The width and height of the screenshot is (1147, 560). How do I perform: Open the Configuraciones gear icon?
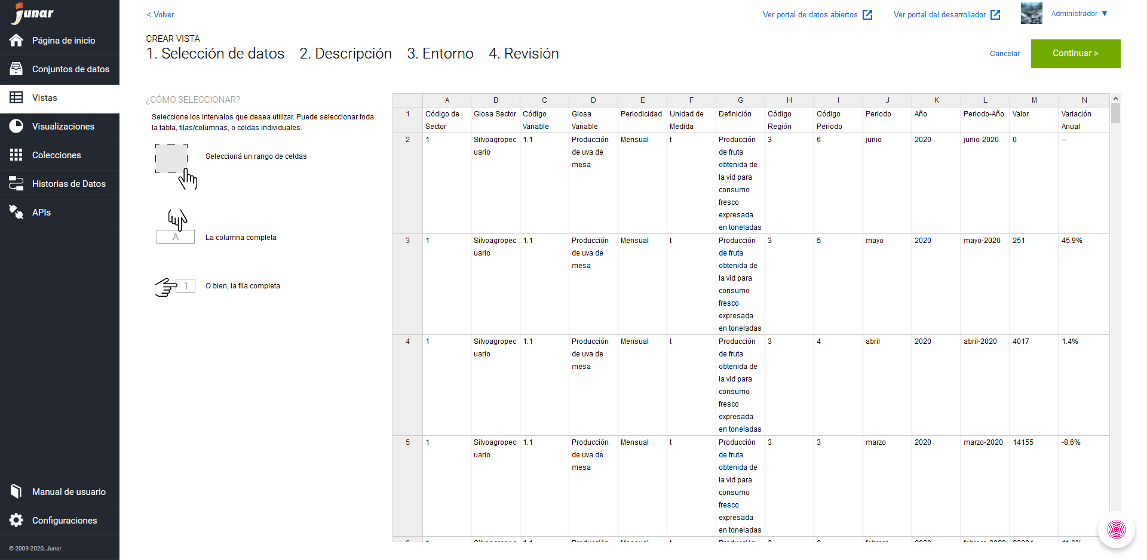click(16, 520)
